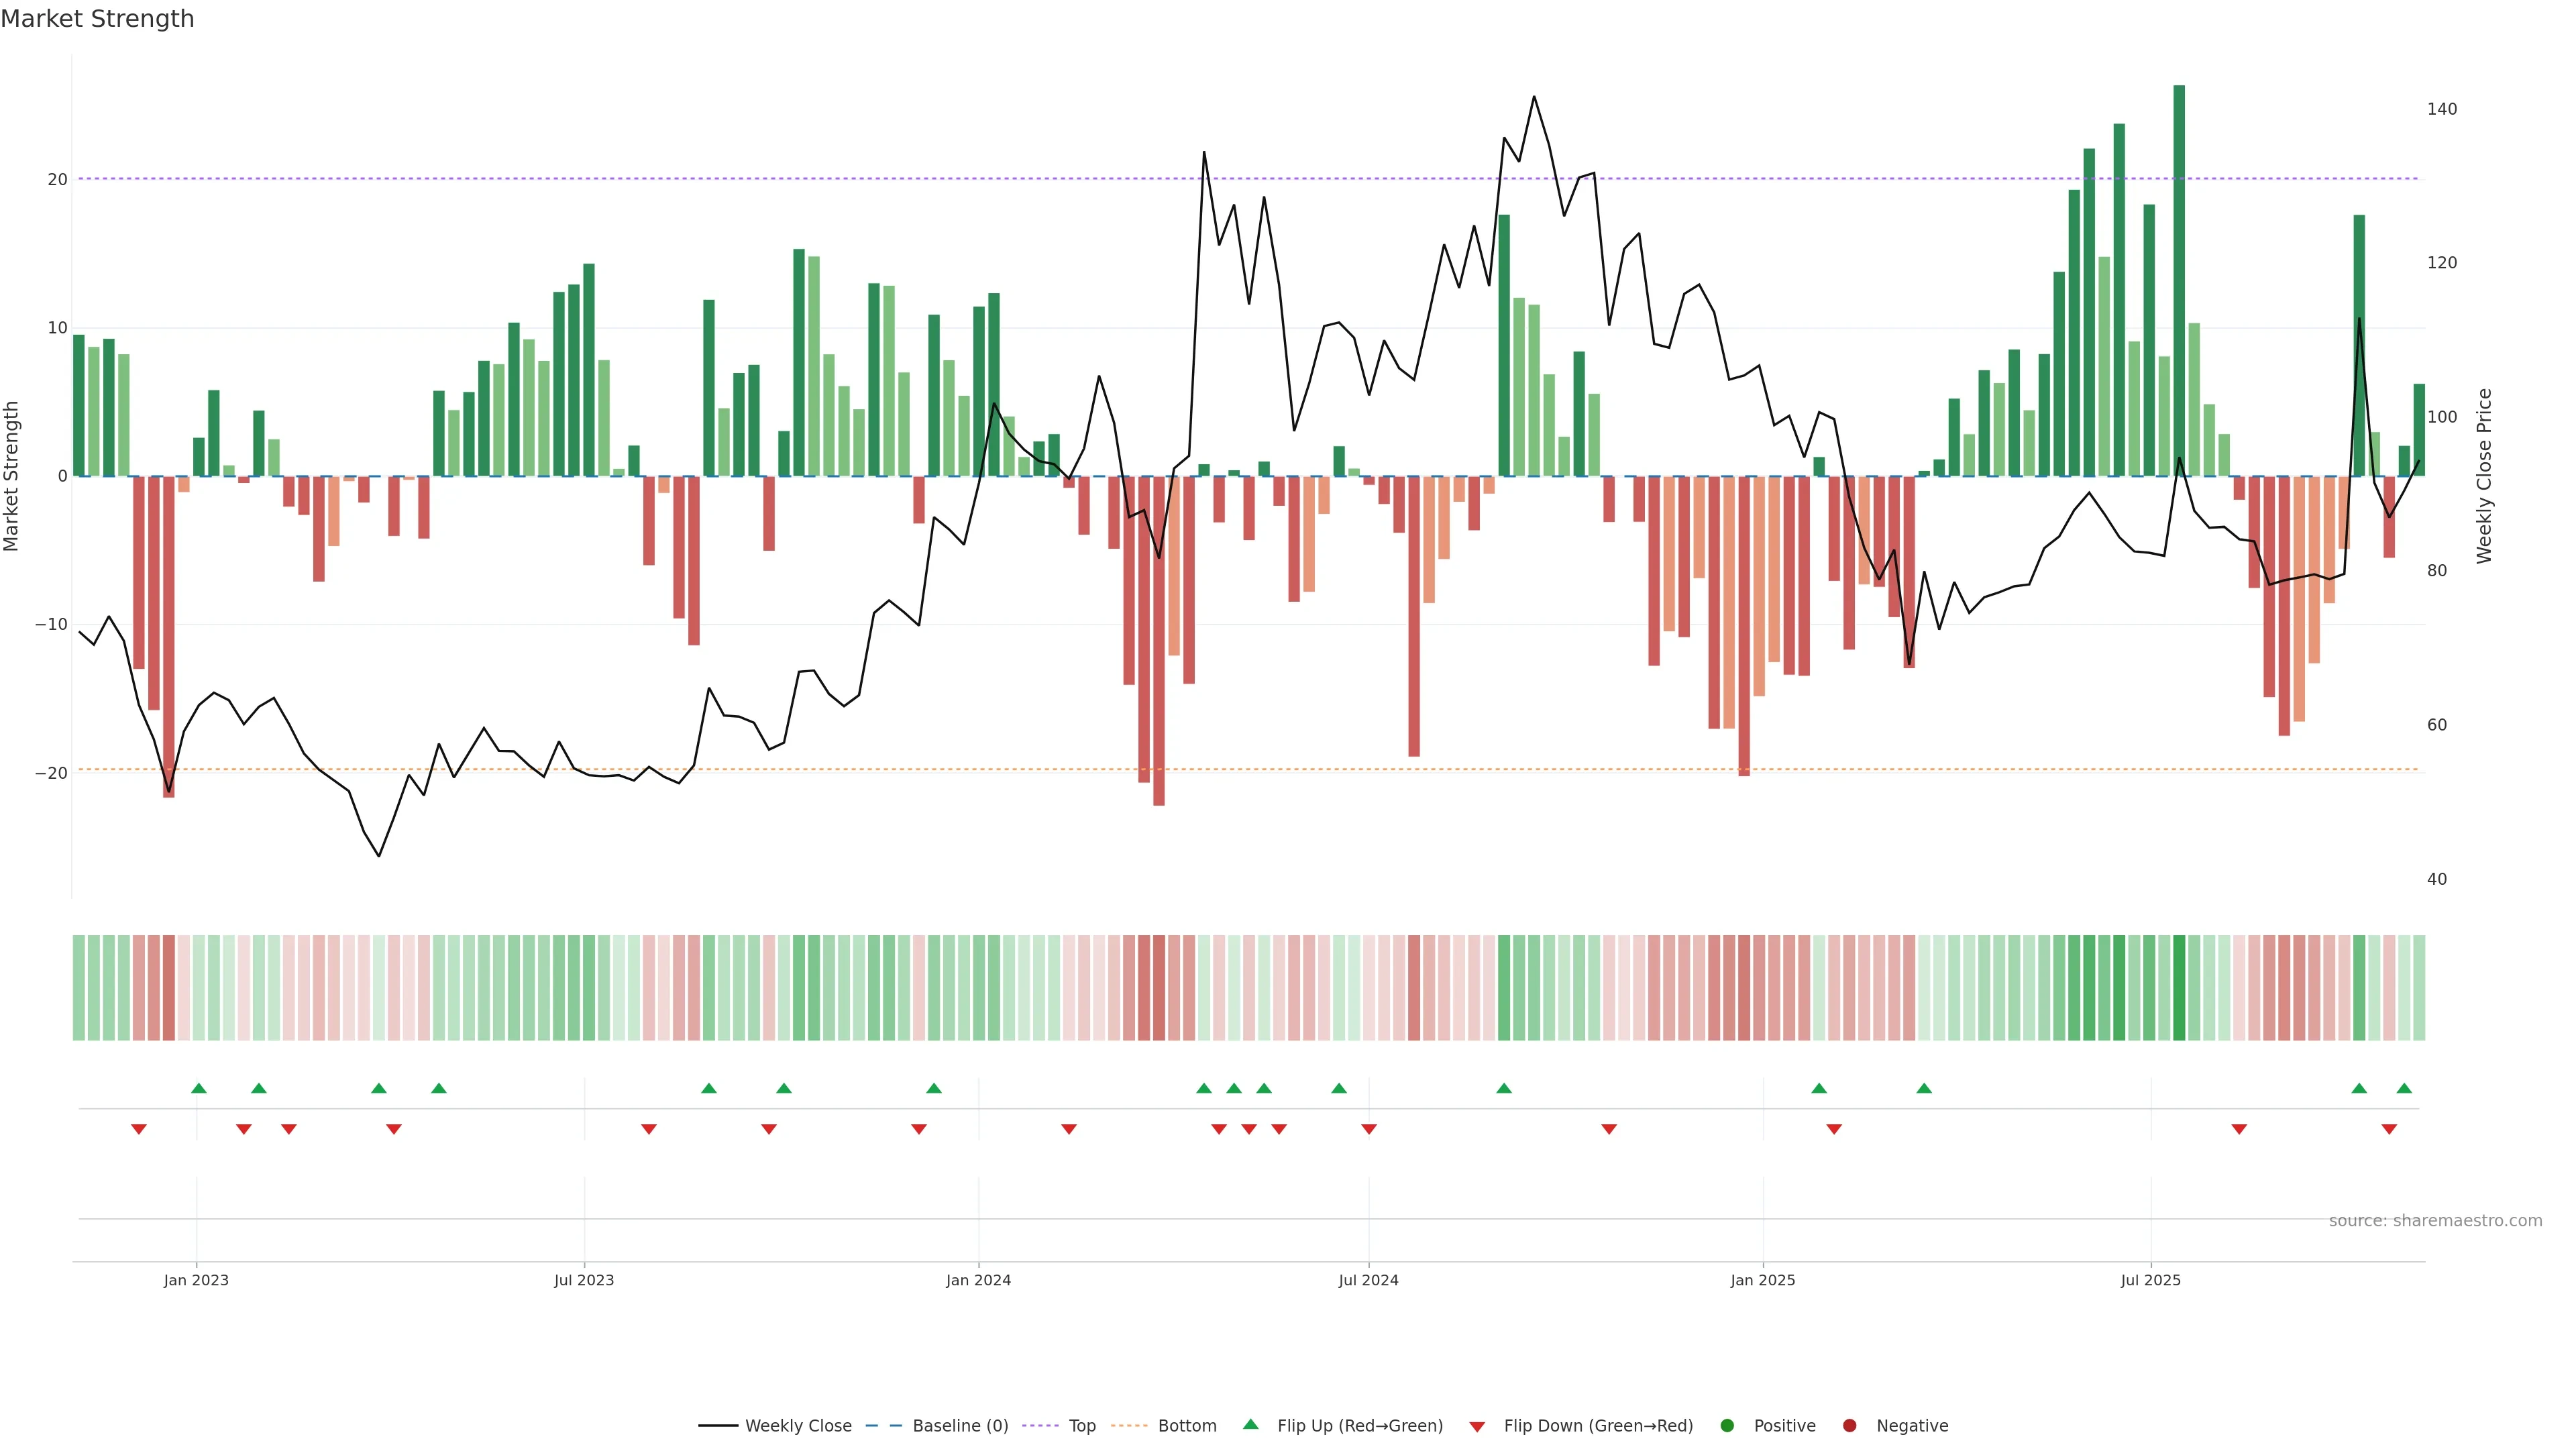
Task: Click the Flip Up green triangle legend icon
Action: 1250,1425
